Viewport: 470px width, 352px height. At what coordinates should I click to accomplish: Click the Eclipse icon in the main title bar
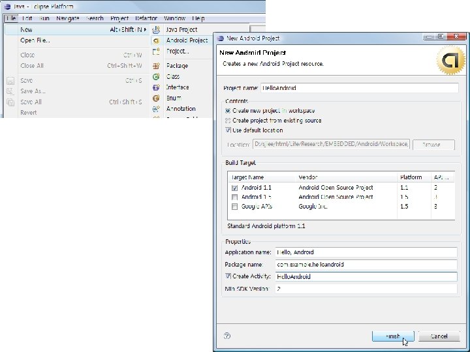coord(7,7)
